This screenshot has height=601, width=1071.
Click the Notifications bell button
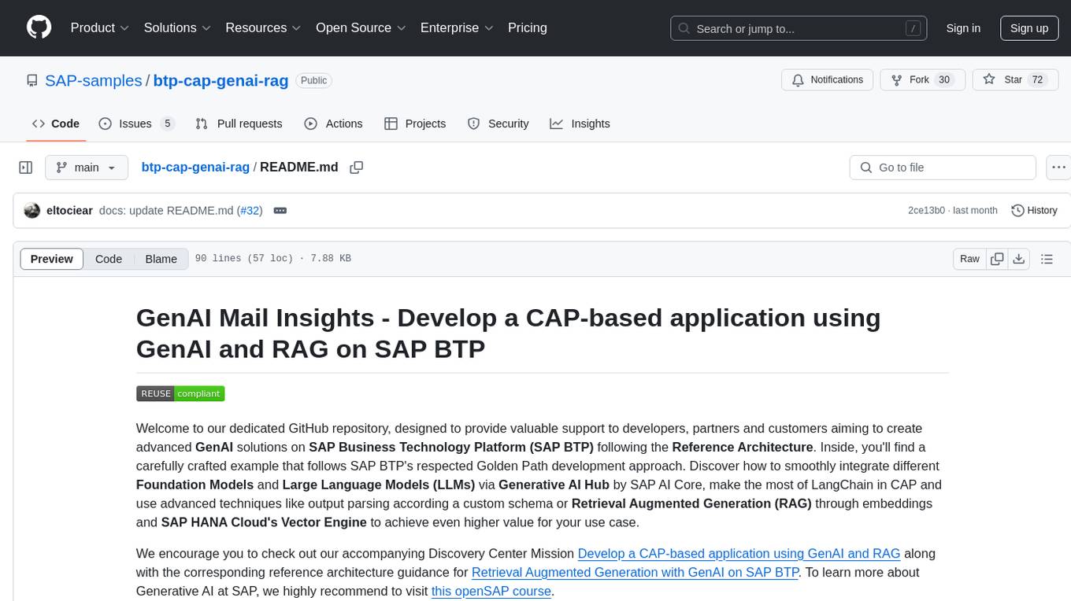coord(828,80)
